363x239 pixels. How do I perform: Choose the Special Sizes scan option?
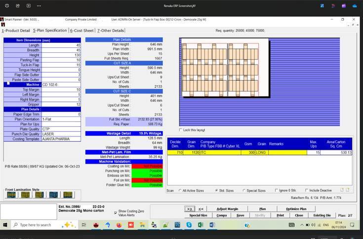pos(244,190)
